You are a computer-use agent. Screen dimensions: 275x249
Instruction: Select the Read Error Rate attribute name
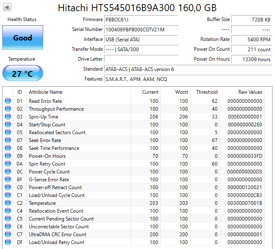[45, 101]
